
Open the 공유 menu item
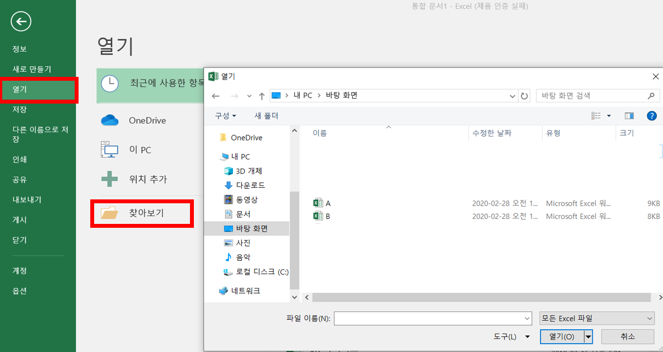point(19,180)
